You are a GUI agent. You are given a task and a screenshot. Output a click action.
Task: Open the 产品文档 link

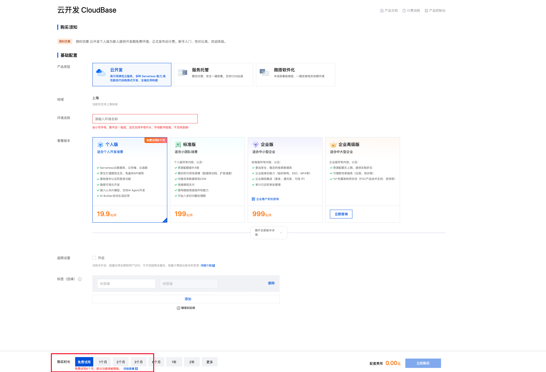pyautogui.click(x=389, y=11)
